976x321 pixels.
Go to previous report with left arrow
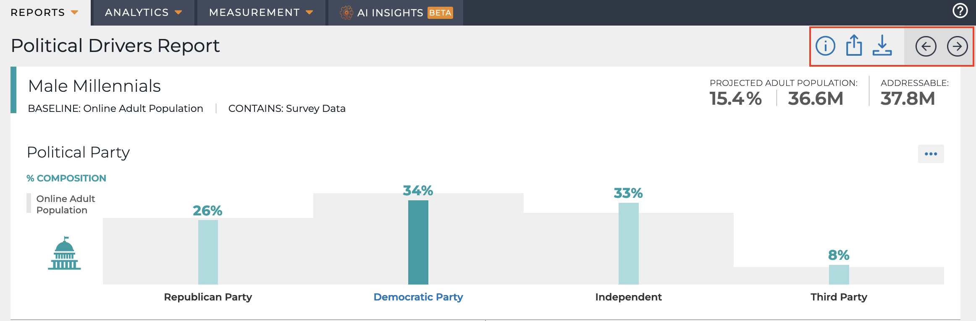click(x=926, y=46)
